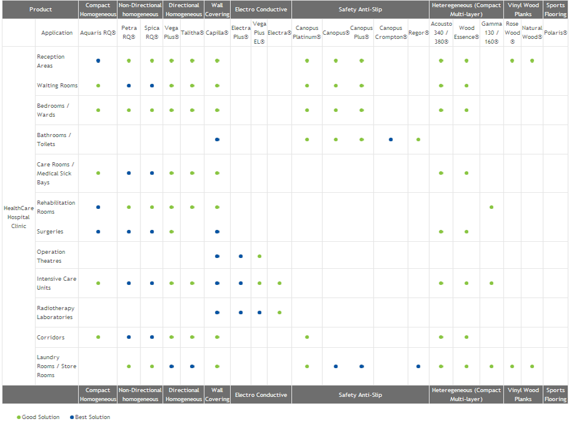Screen dimensions: 574x437
Task: Select the Intensive Care Units row label
Action: pos(57,283)
